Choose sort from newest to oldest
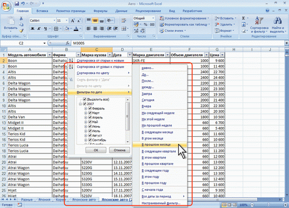289x208 pixels. (x=100, y=67)
